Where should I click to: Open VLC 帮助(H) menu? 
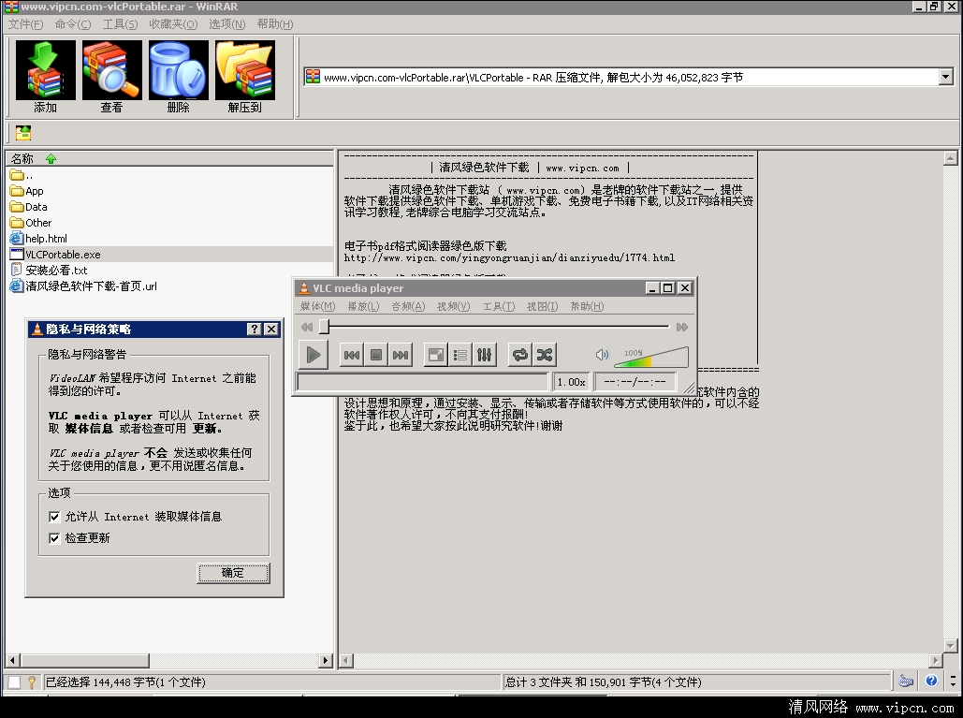(587, 306)
